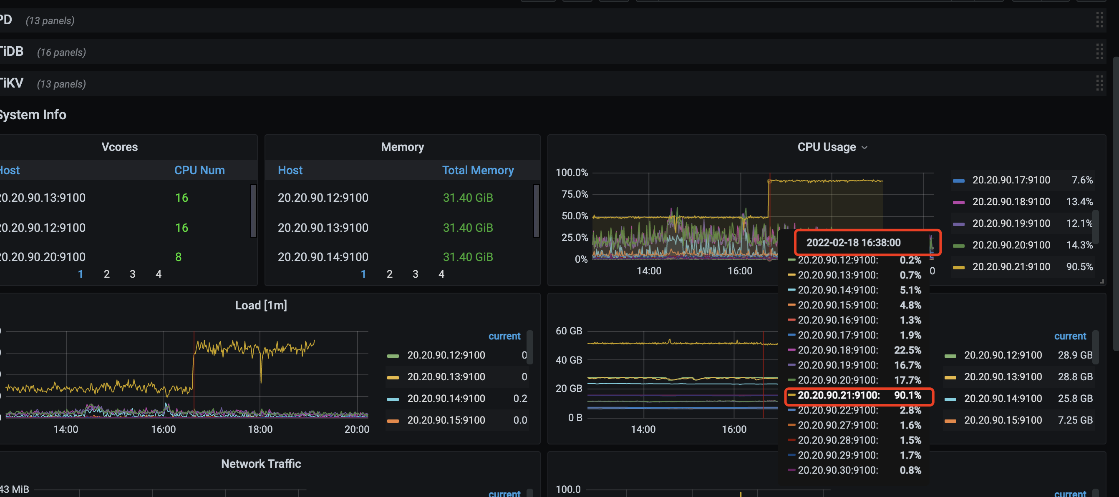
Task: Toggle 20.20.90.21:9100 series in CPU legend
Action: tap(1011, 266)
